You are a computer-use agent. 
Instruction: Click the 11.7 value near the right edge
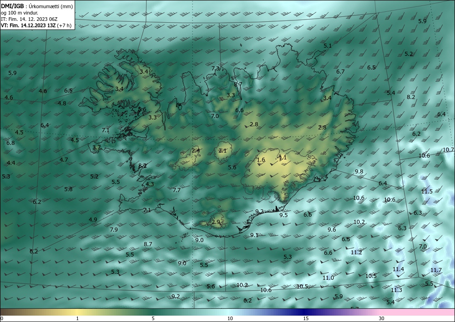click(436, 270)
